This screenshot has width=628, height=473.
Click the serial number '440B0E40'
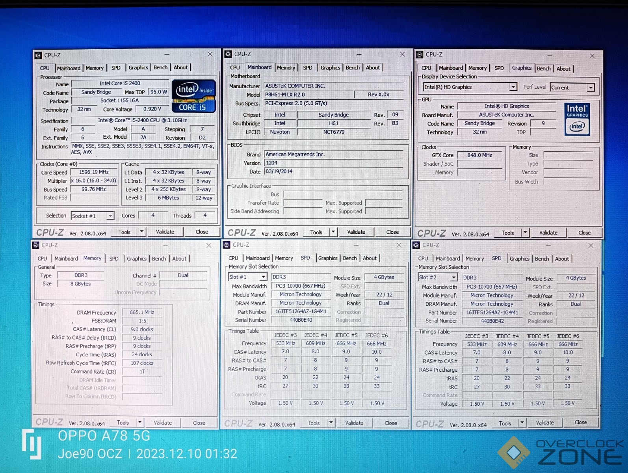point(301,320)
